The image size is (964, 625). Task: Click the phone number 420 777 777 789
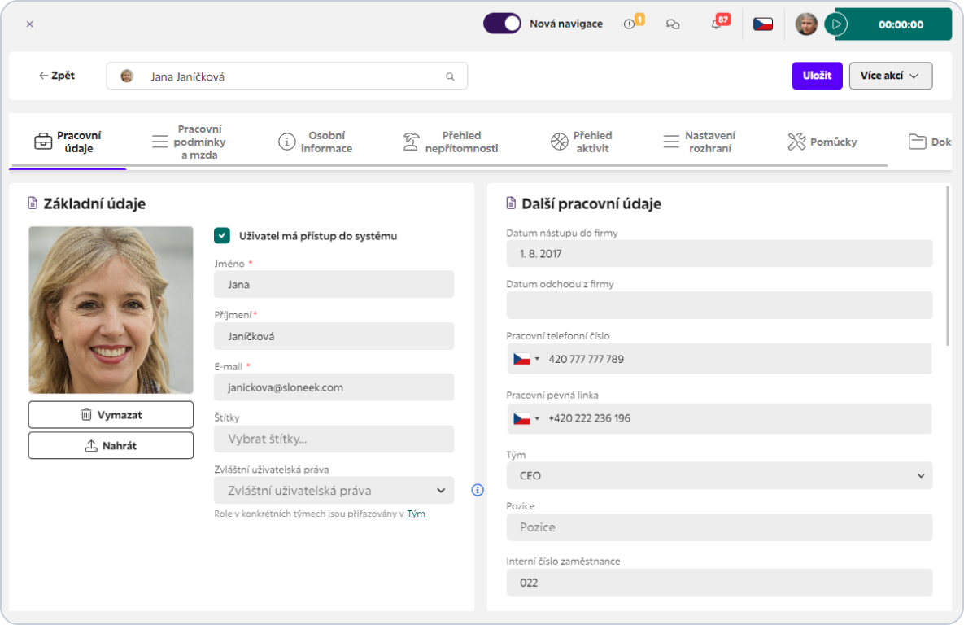coord(586,359)
